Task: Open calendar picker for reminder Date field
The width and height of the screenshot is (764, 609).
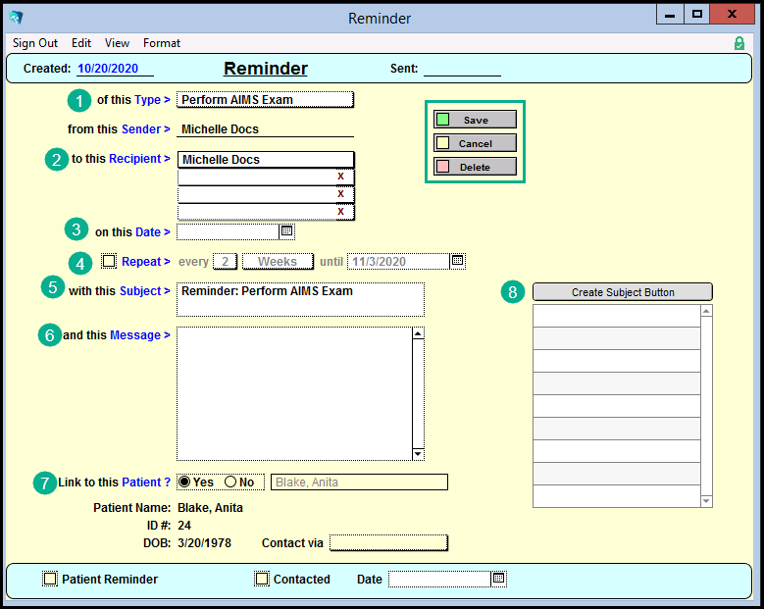Action: click(x=286, y=232)
